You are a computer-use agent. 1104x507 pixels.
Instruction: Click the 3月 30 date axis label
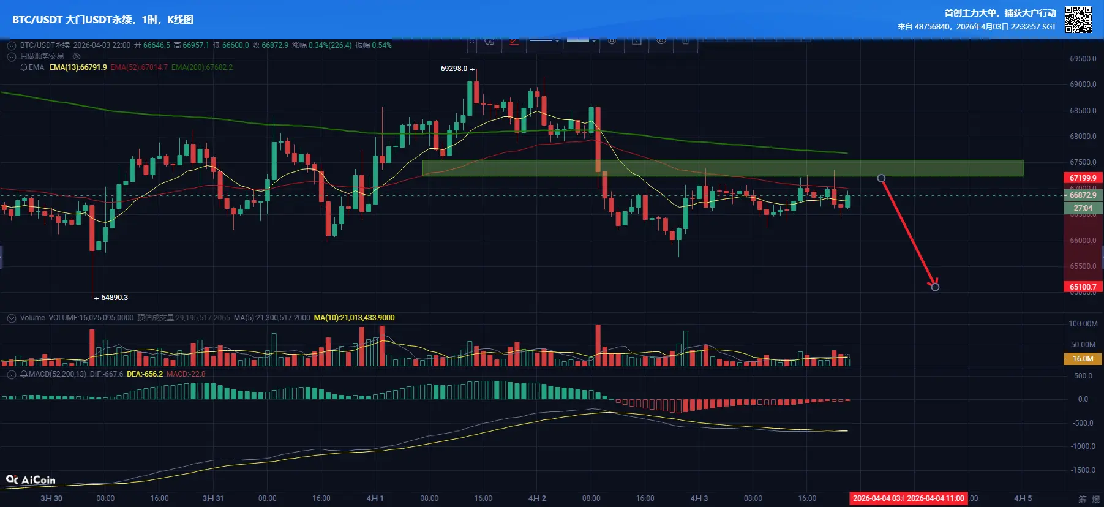click(51, 498)
